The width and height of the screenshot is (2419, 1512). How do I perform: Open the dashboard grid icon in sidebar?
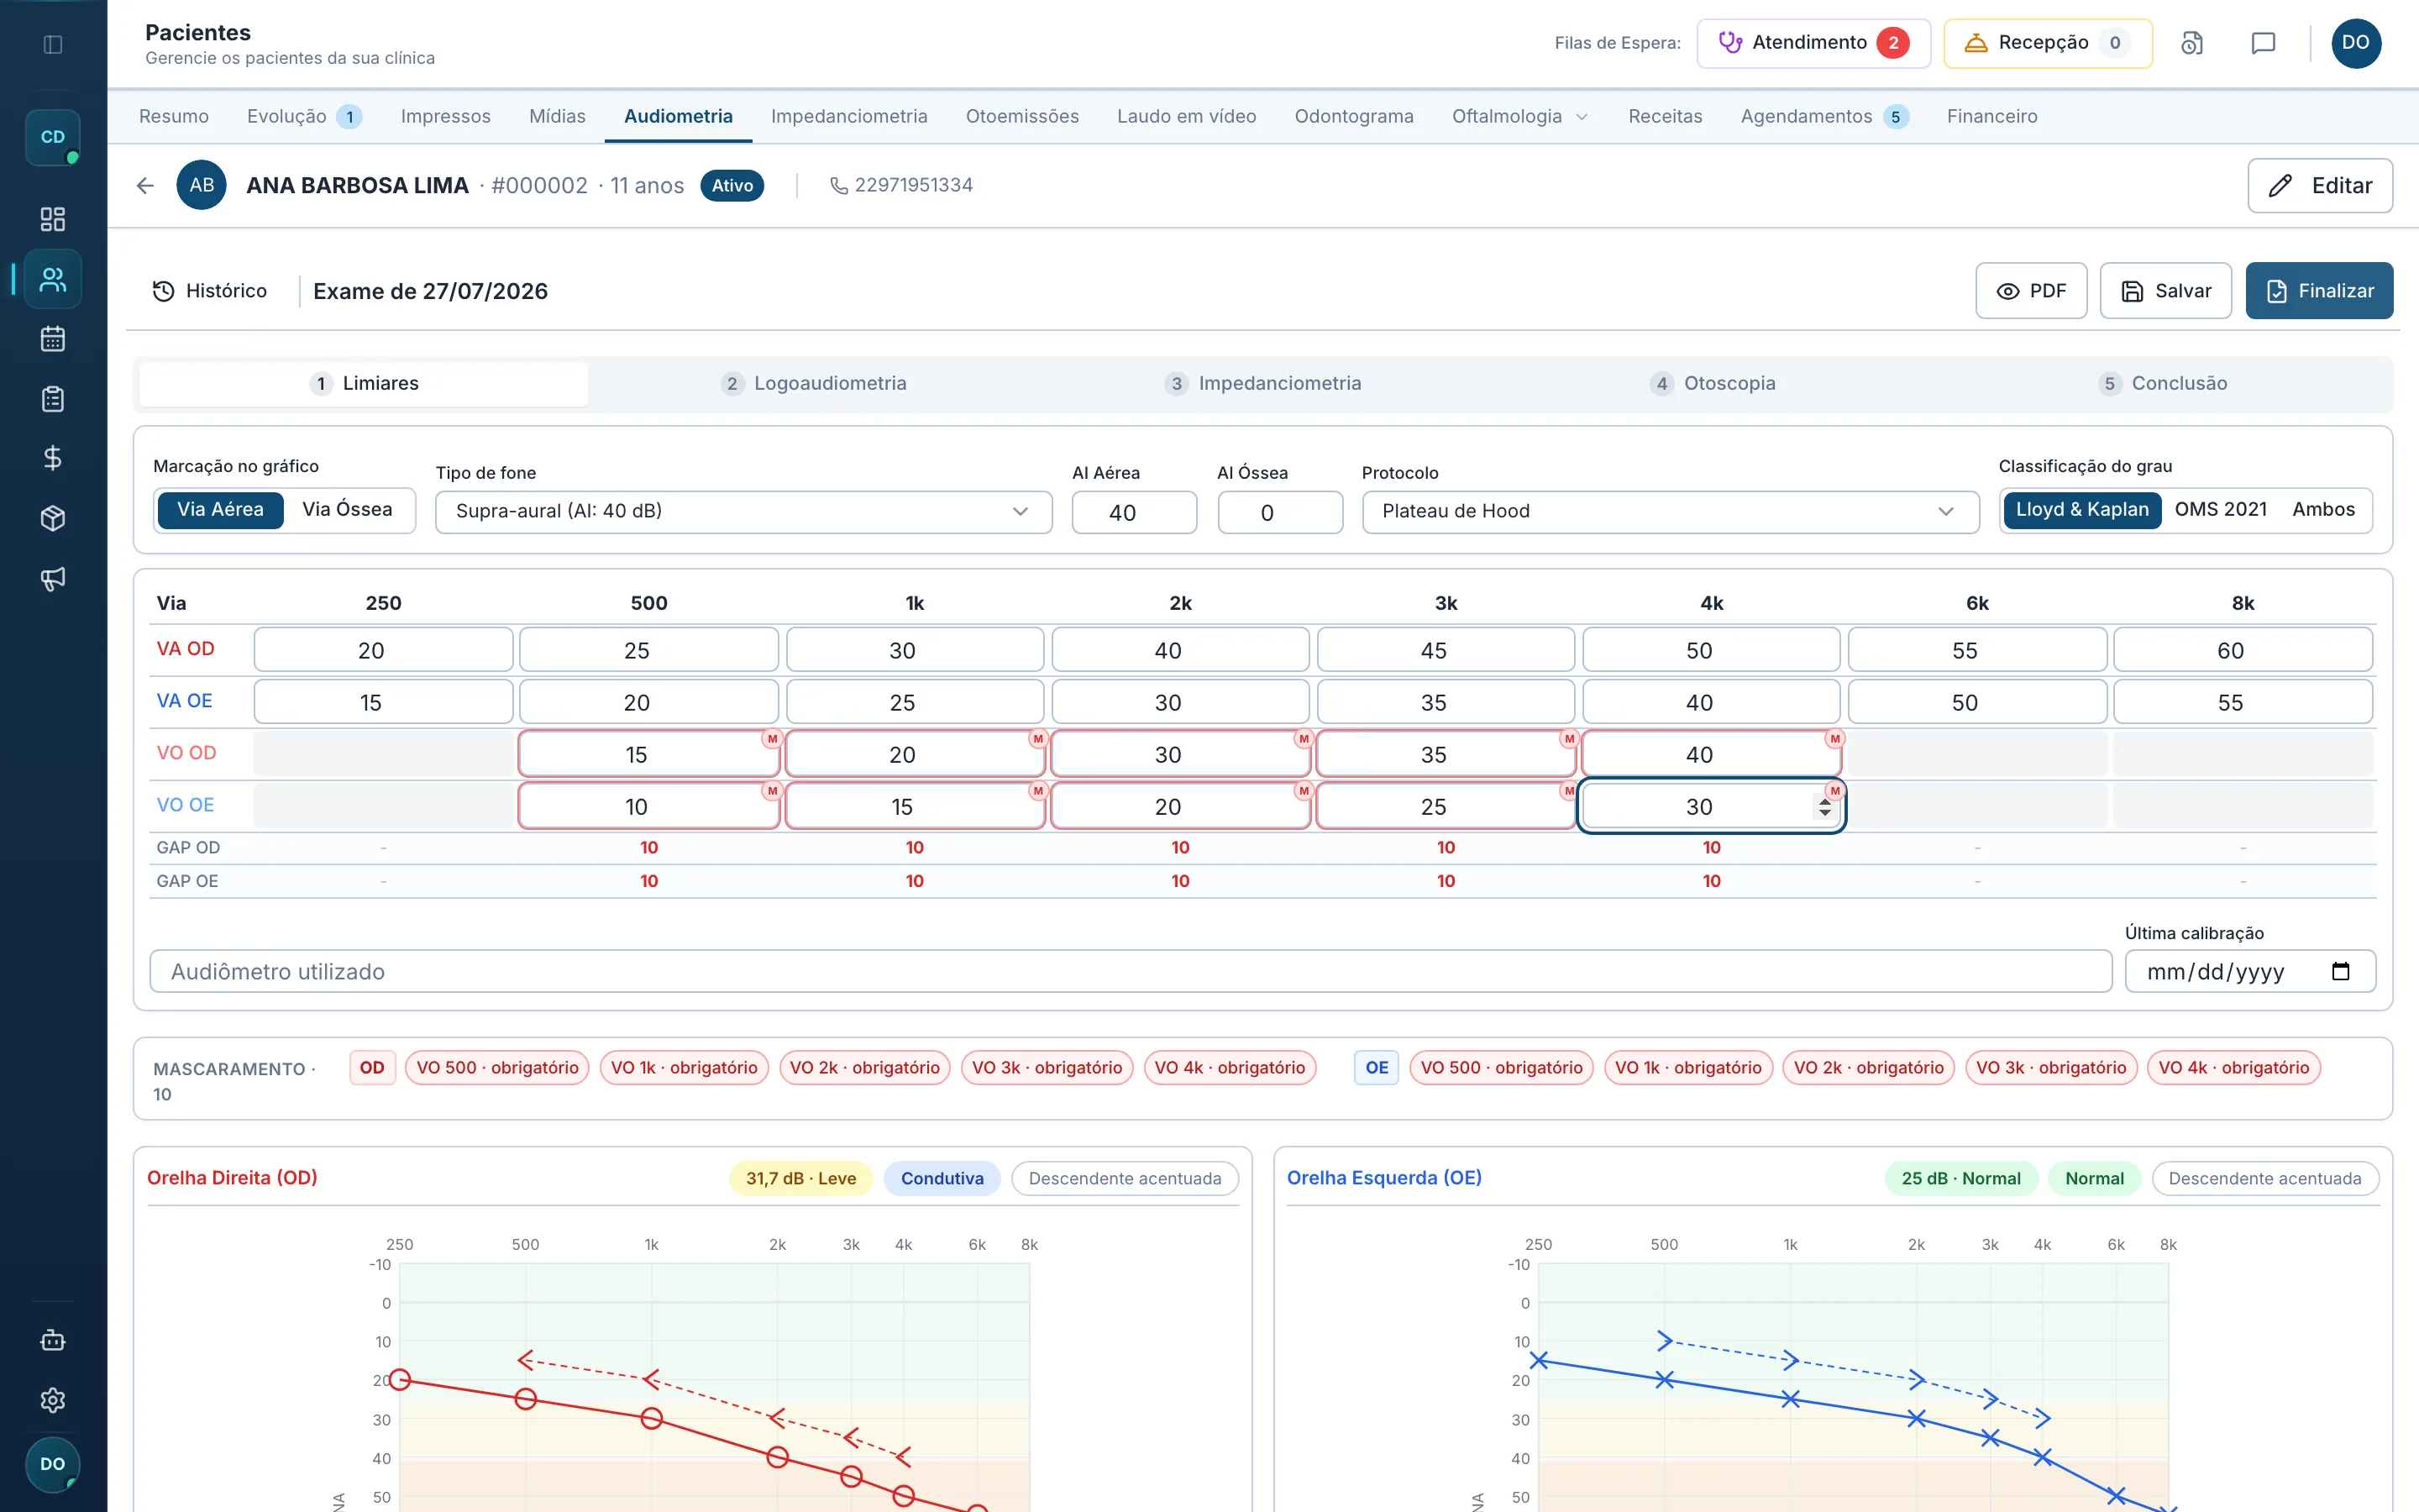(x=53, y=219)
